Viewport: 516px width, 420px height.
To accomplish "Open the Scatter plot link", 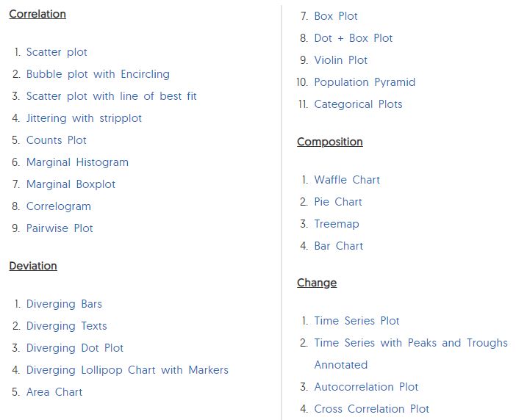I will tap(57, 52).
